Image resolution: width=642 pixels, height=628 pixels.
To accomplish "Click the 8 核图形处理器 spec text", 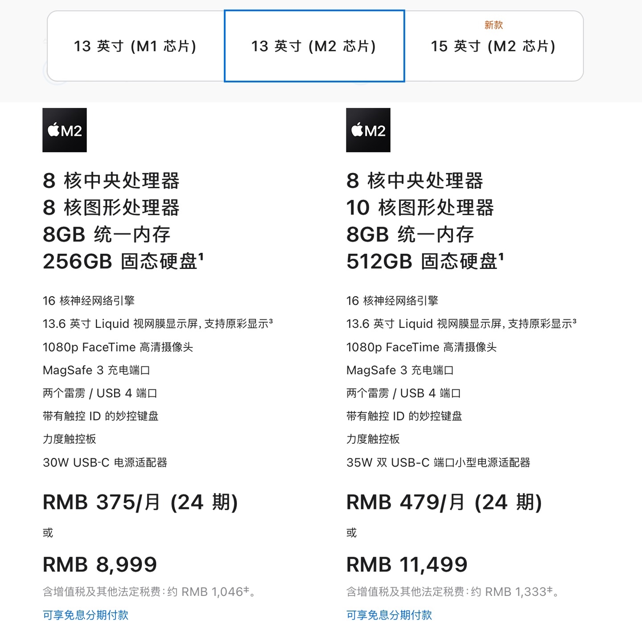I will (x=111, y=208).
